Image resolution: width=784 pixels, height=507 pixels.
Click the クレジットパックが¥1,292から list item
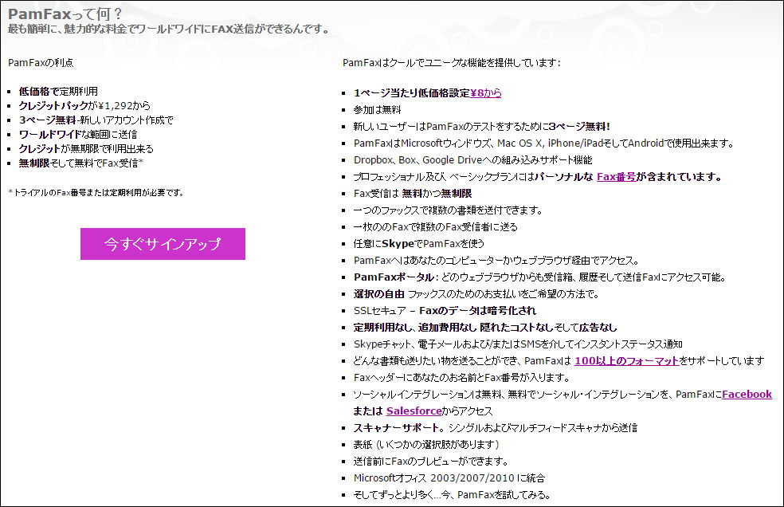84,105
